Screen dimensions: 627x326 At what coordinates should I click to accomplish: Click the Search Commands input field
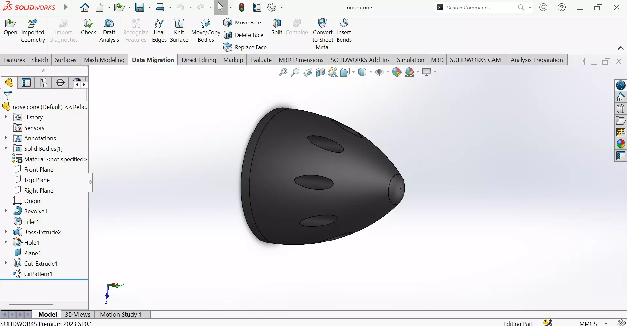coord(480,8)
